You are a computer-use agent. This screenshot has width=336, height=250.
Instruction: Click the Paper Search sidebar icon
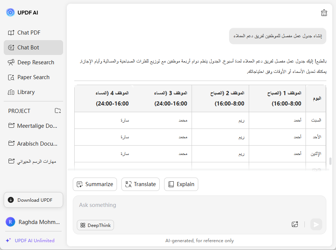11,77
